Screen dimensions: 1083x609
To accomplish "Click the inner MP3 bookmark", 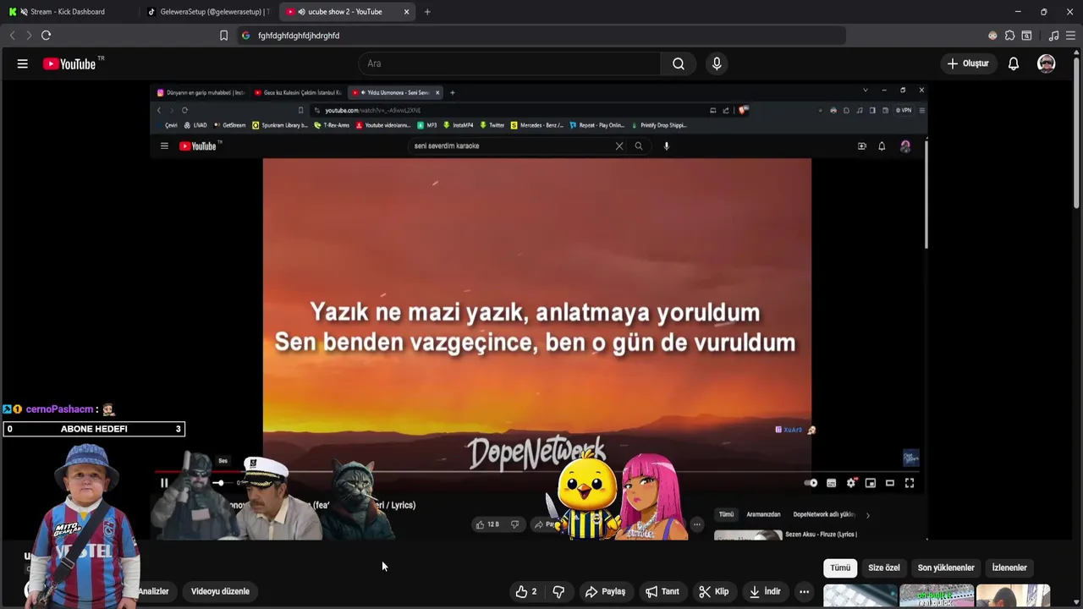I will coord(427,125).
